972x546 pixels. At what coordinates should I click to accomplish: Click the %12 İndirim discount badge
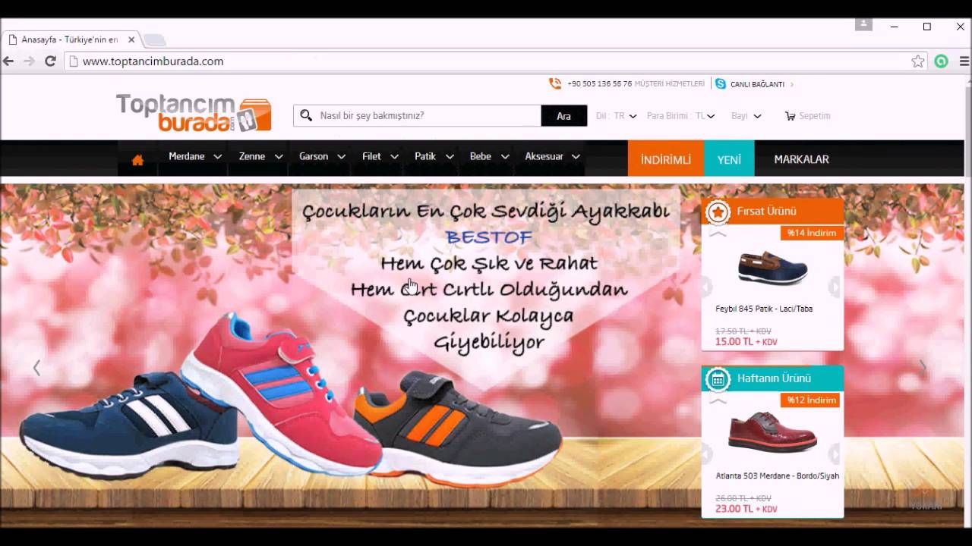811,400
